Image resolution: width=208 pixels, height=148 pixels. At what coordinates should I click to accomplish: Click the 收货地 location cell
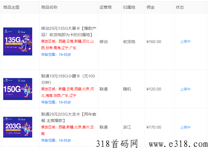click(129, 42)
